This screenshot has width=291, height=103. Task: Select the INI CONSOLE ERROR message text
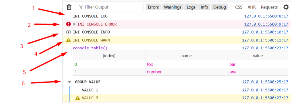coord(97,24)
